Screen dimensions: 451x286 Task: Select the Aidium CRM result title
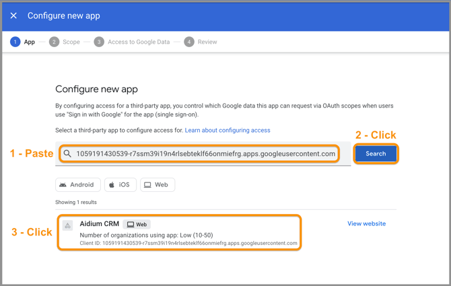pyautogui.click(x=99, y=223)
